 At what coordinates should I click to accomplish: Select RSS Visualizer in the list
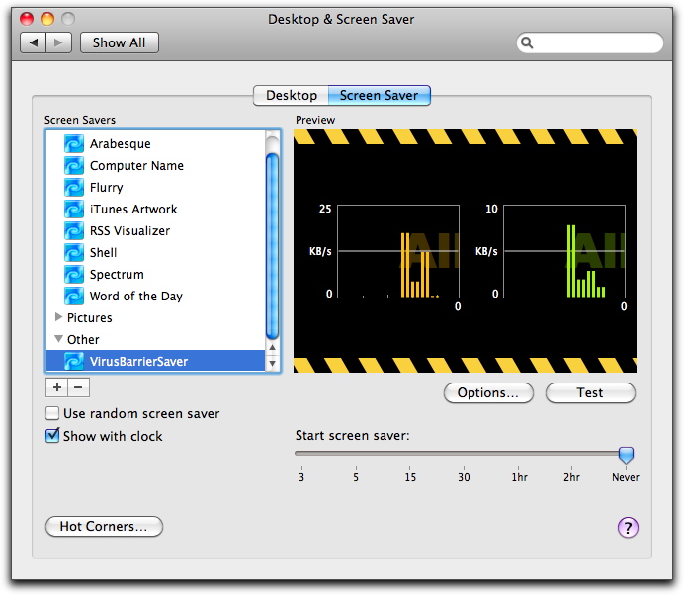click(130, 231)
